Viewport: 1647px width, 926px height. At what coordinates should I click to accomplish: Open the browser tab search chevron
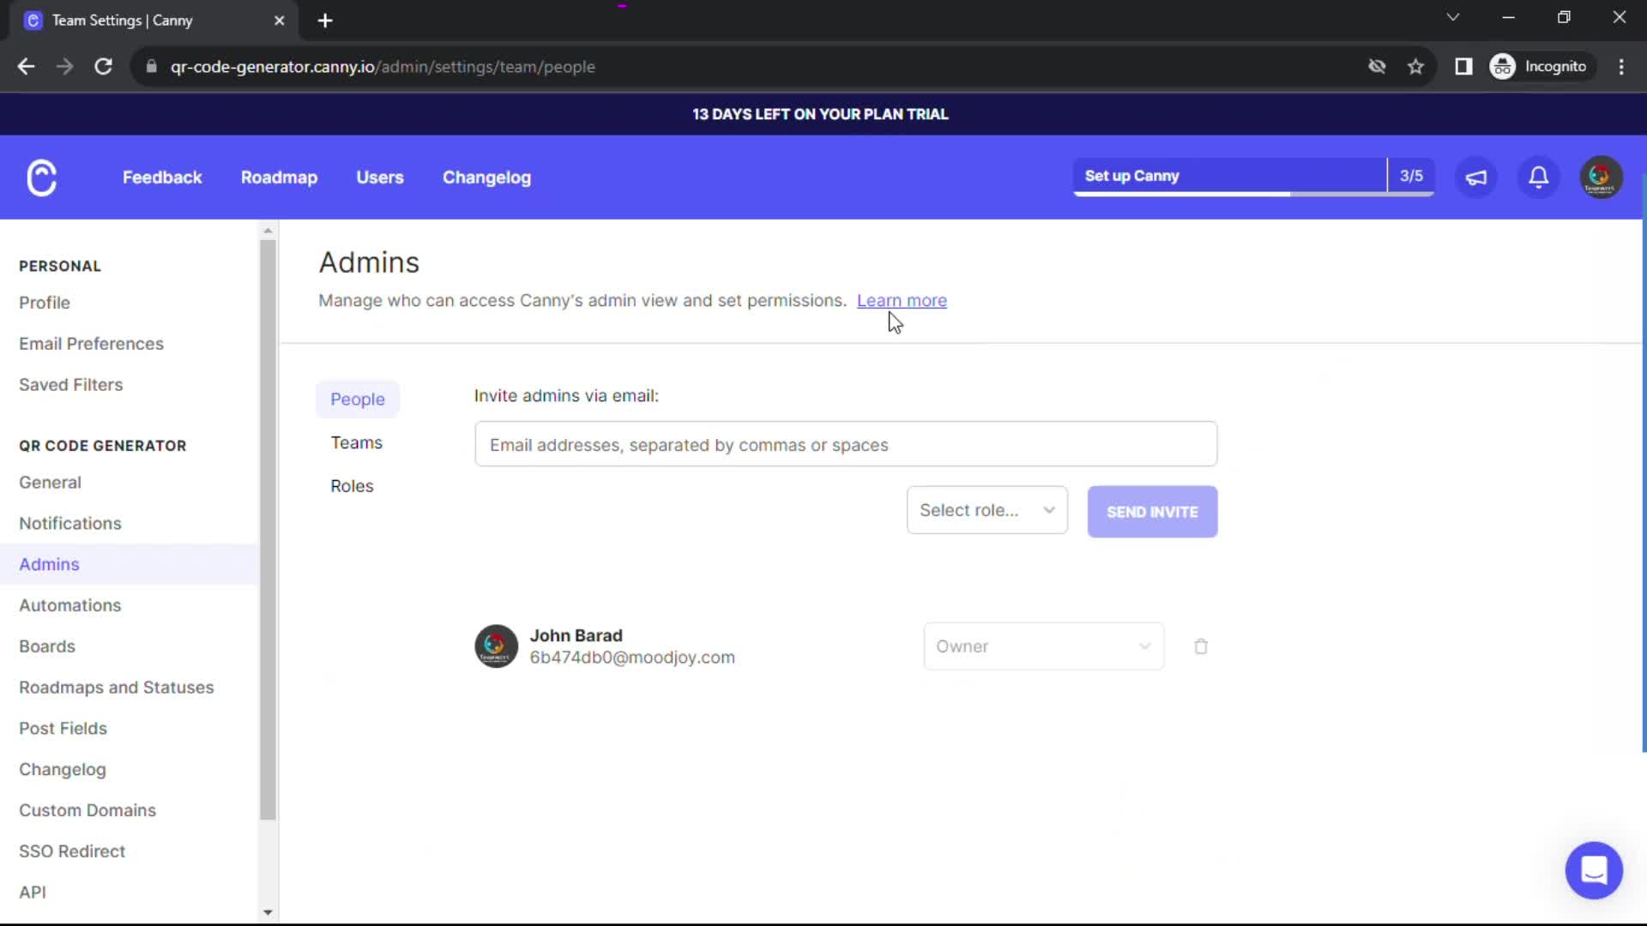point(1453,16)
